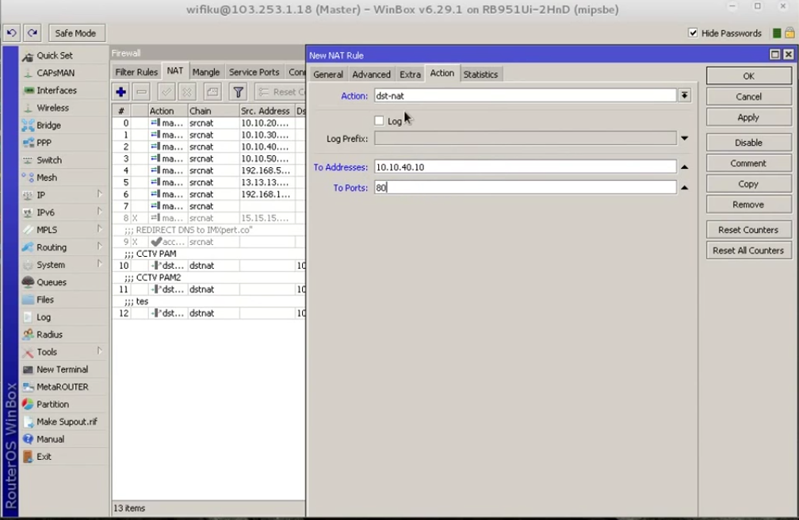
Task: Enable the Log checkbox in NAT rule
Action: [379, 120]
